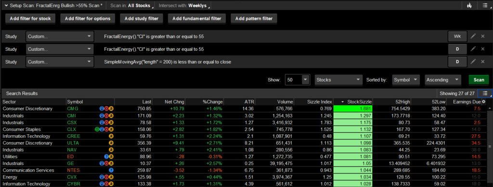Click the blue icon next to NTES
This screenshot has height=187, width=493.
(111, 170)
